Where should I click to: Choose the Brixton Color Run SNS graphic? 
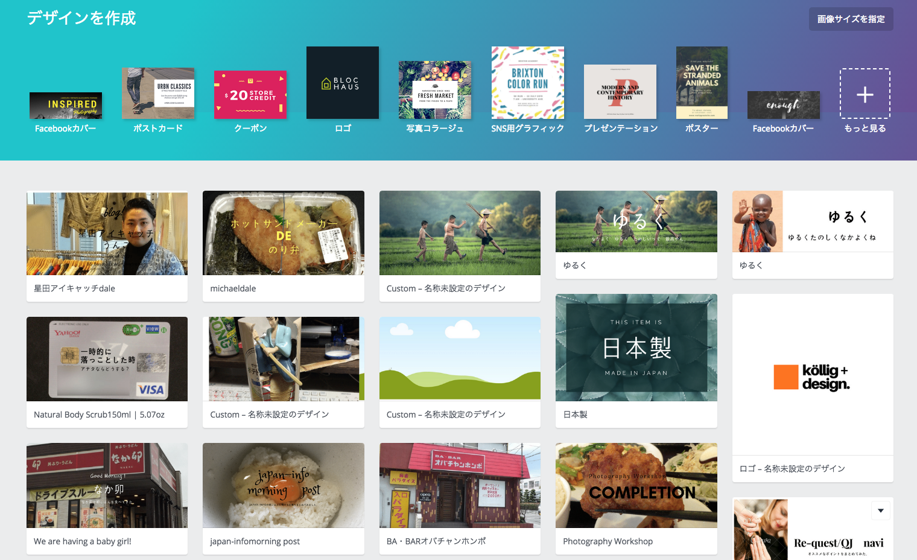527,83
